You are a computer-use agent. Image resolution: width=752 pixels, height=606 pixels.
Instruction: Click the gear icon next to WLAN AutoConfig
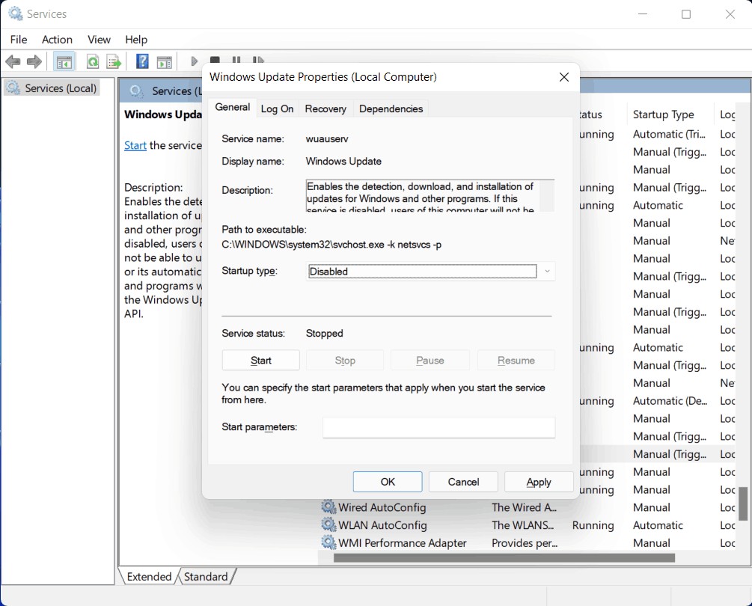pos(328,525)
